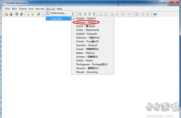Jump to first difference toolbar icon
This screenshot has height=118, width=181.
[x=80, y=14]
